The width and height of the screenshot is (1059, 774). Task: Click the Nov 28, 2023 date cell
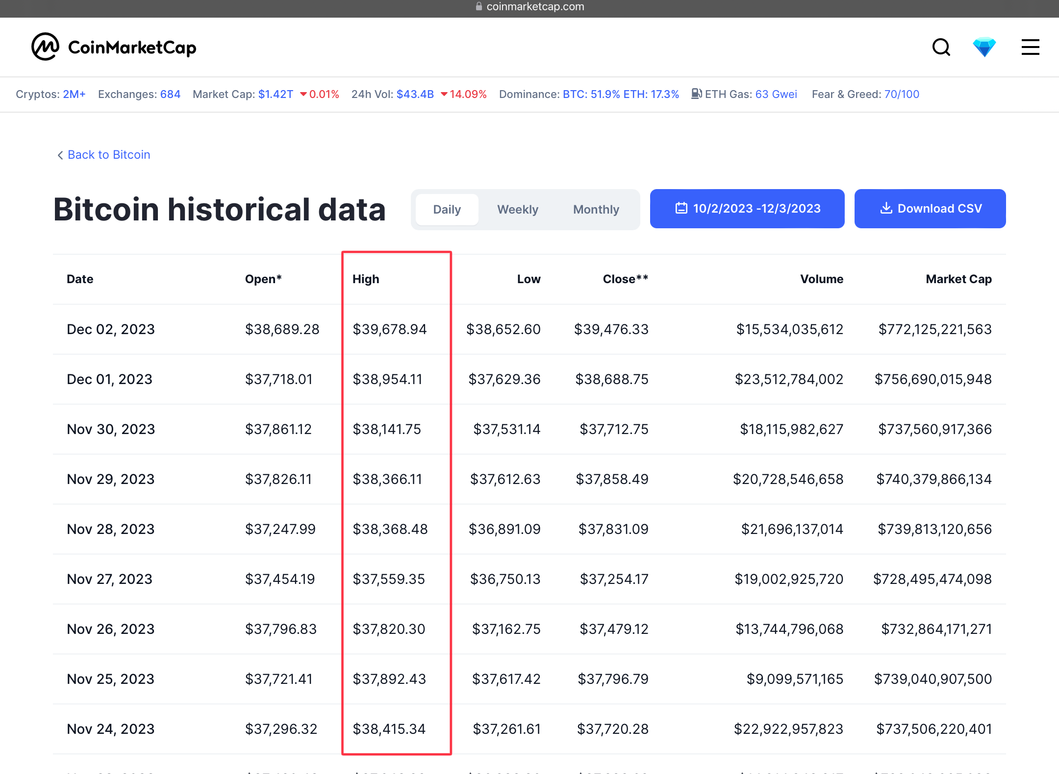click(111, 529)
